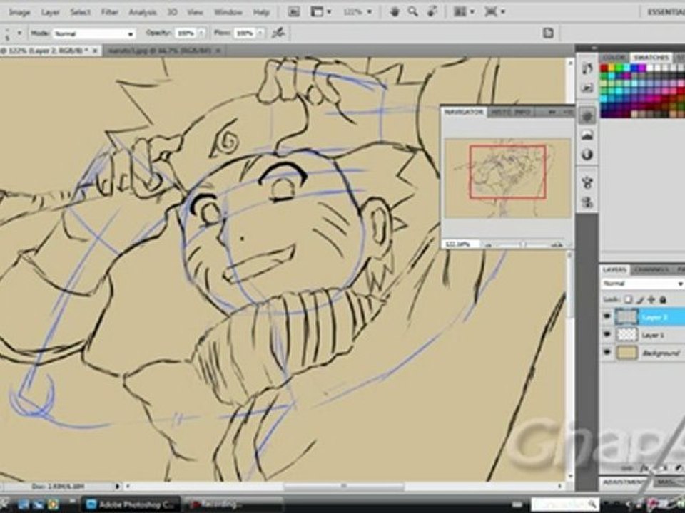Select the Hand tool in application bar

[x=395, y=12]
